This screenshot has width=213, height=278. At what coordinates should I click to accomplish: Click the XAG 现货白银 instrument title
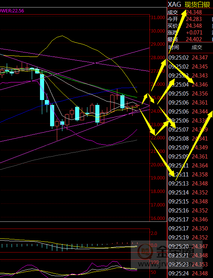pyautogui.click(x=189, y=4)
